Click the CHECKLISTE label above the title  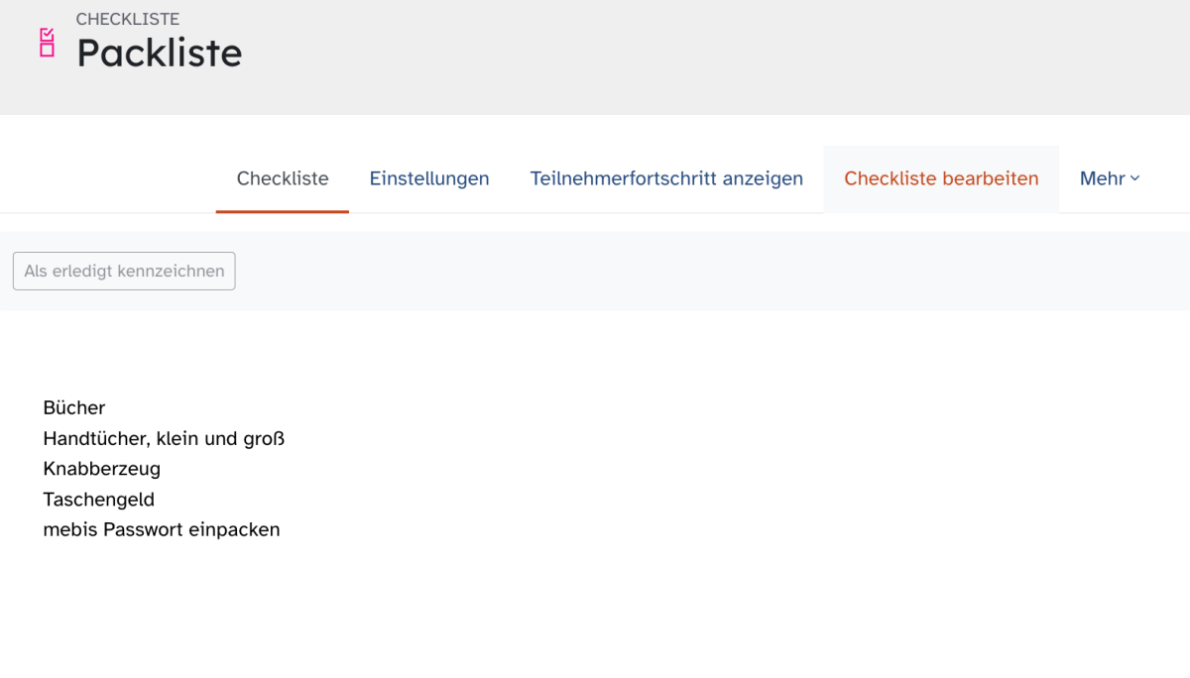[x=127, y=19]
